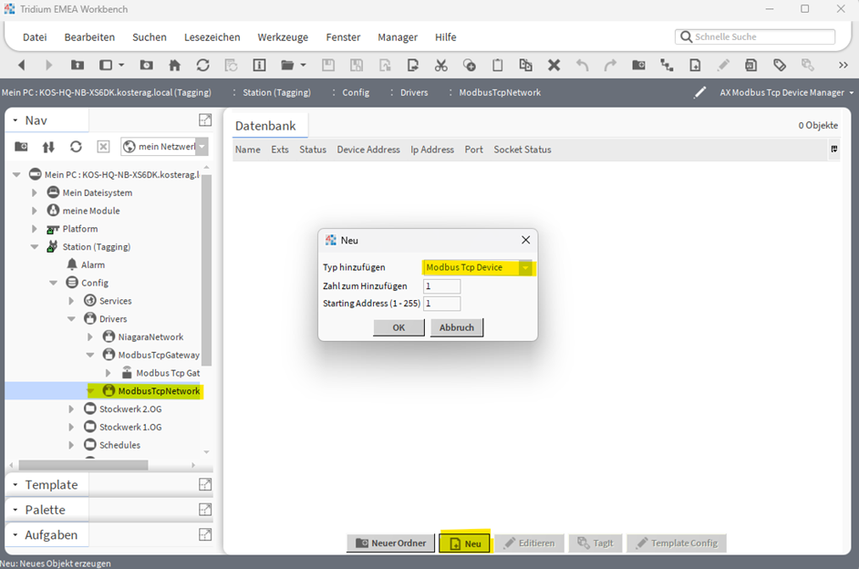Click the Zahl zum Hinzufügen field
Viewport: 859px width, 569px height.
click(441, 286)
